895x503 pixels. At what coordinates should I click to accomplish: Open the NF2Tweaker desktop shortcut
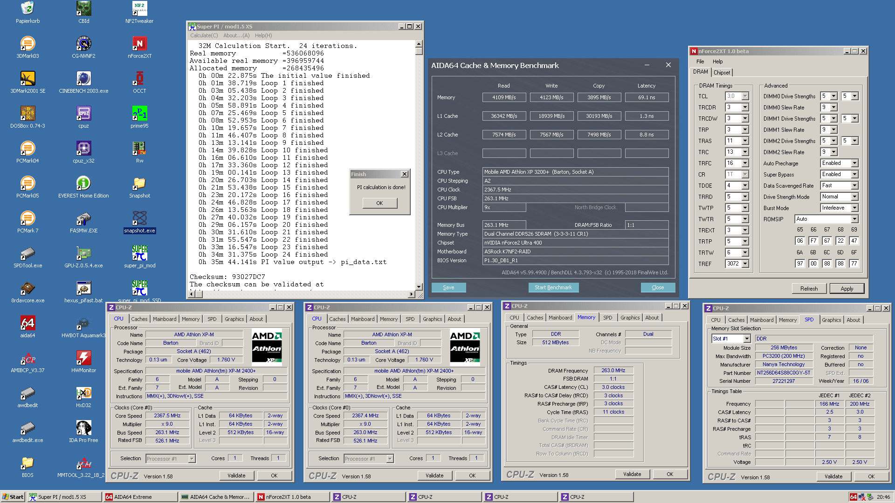[139, 9]
